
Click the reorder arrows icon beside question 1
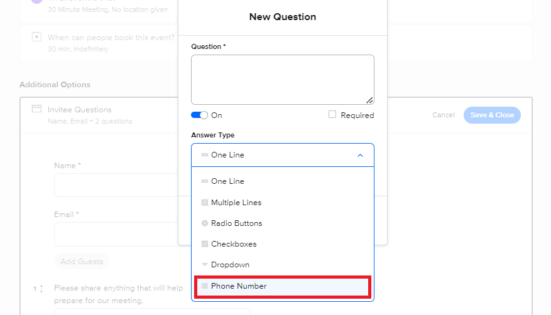click(x=41, y=289)
